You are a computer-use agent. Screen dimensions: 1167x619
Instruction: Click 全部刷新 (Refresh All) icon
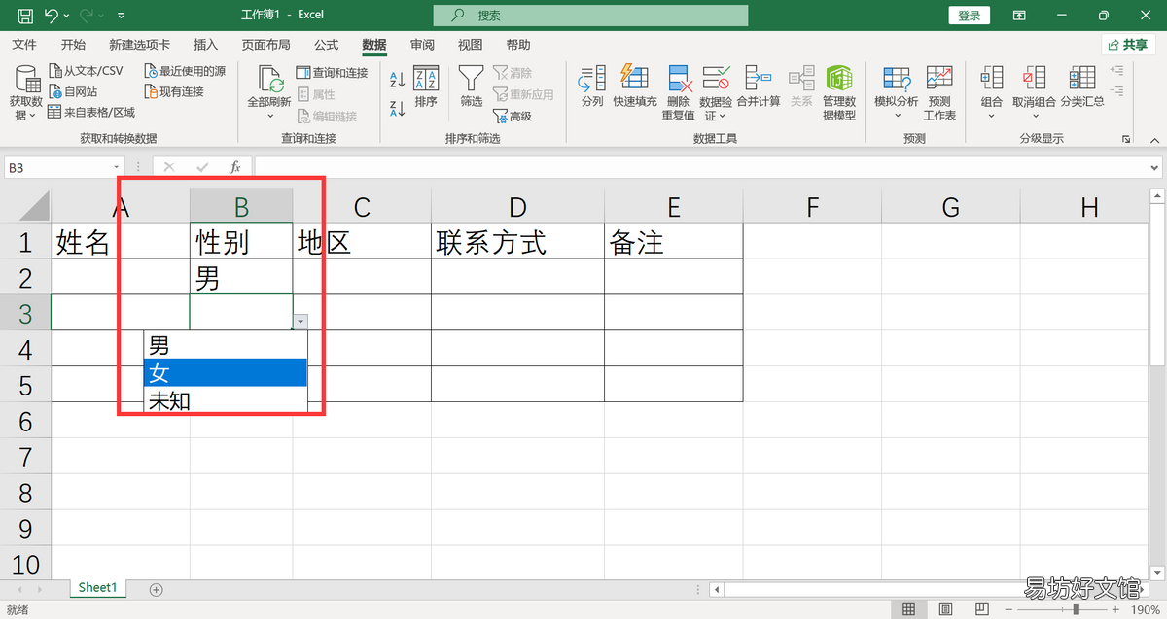pos(269,80)
